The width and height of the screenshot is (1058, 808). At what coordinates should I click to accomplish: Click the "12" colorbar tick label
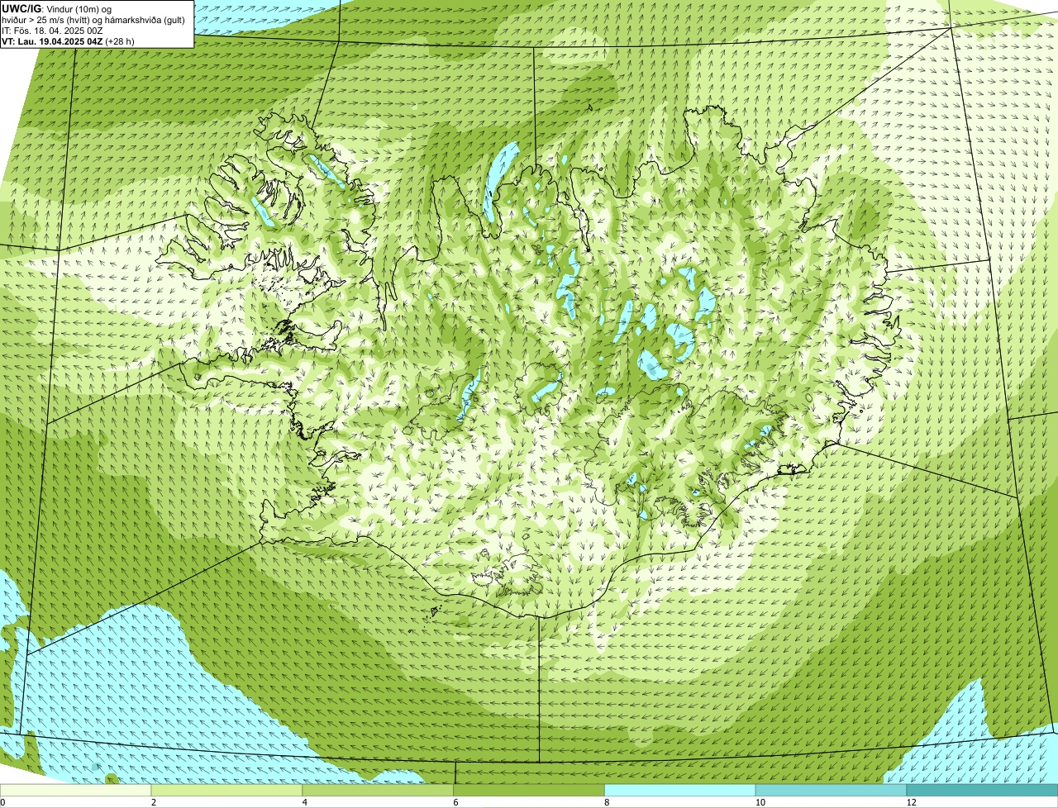click(911, 802)
